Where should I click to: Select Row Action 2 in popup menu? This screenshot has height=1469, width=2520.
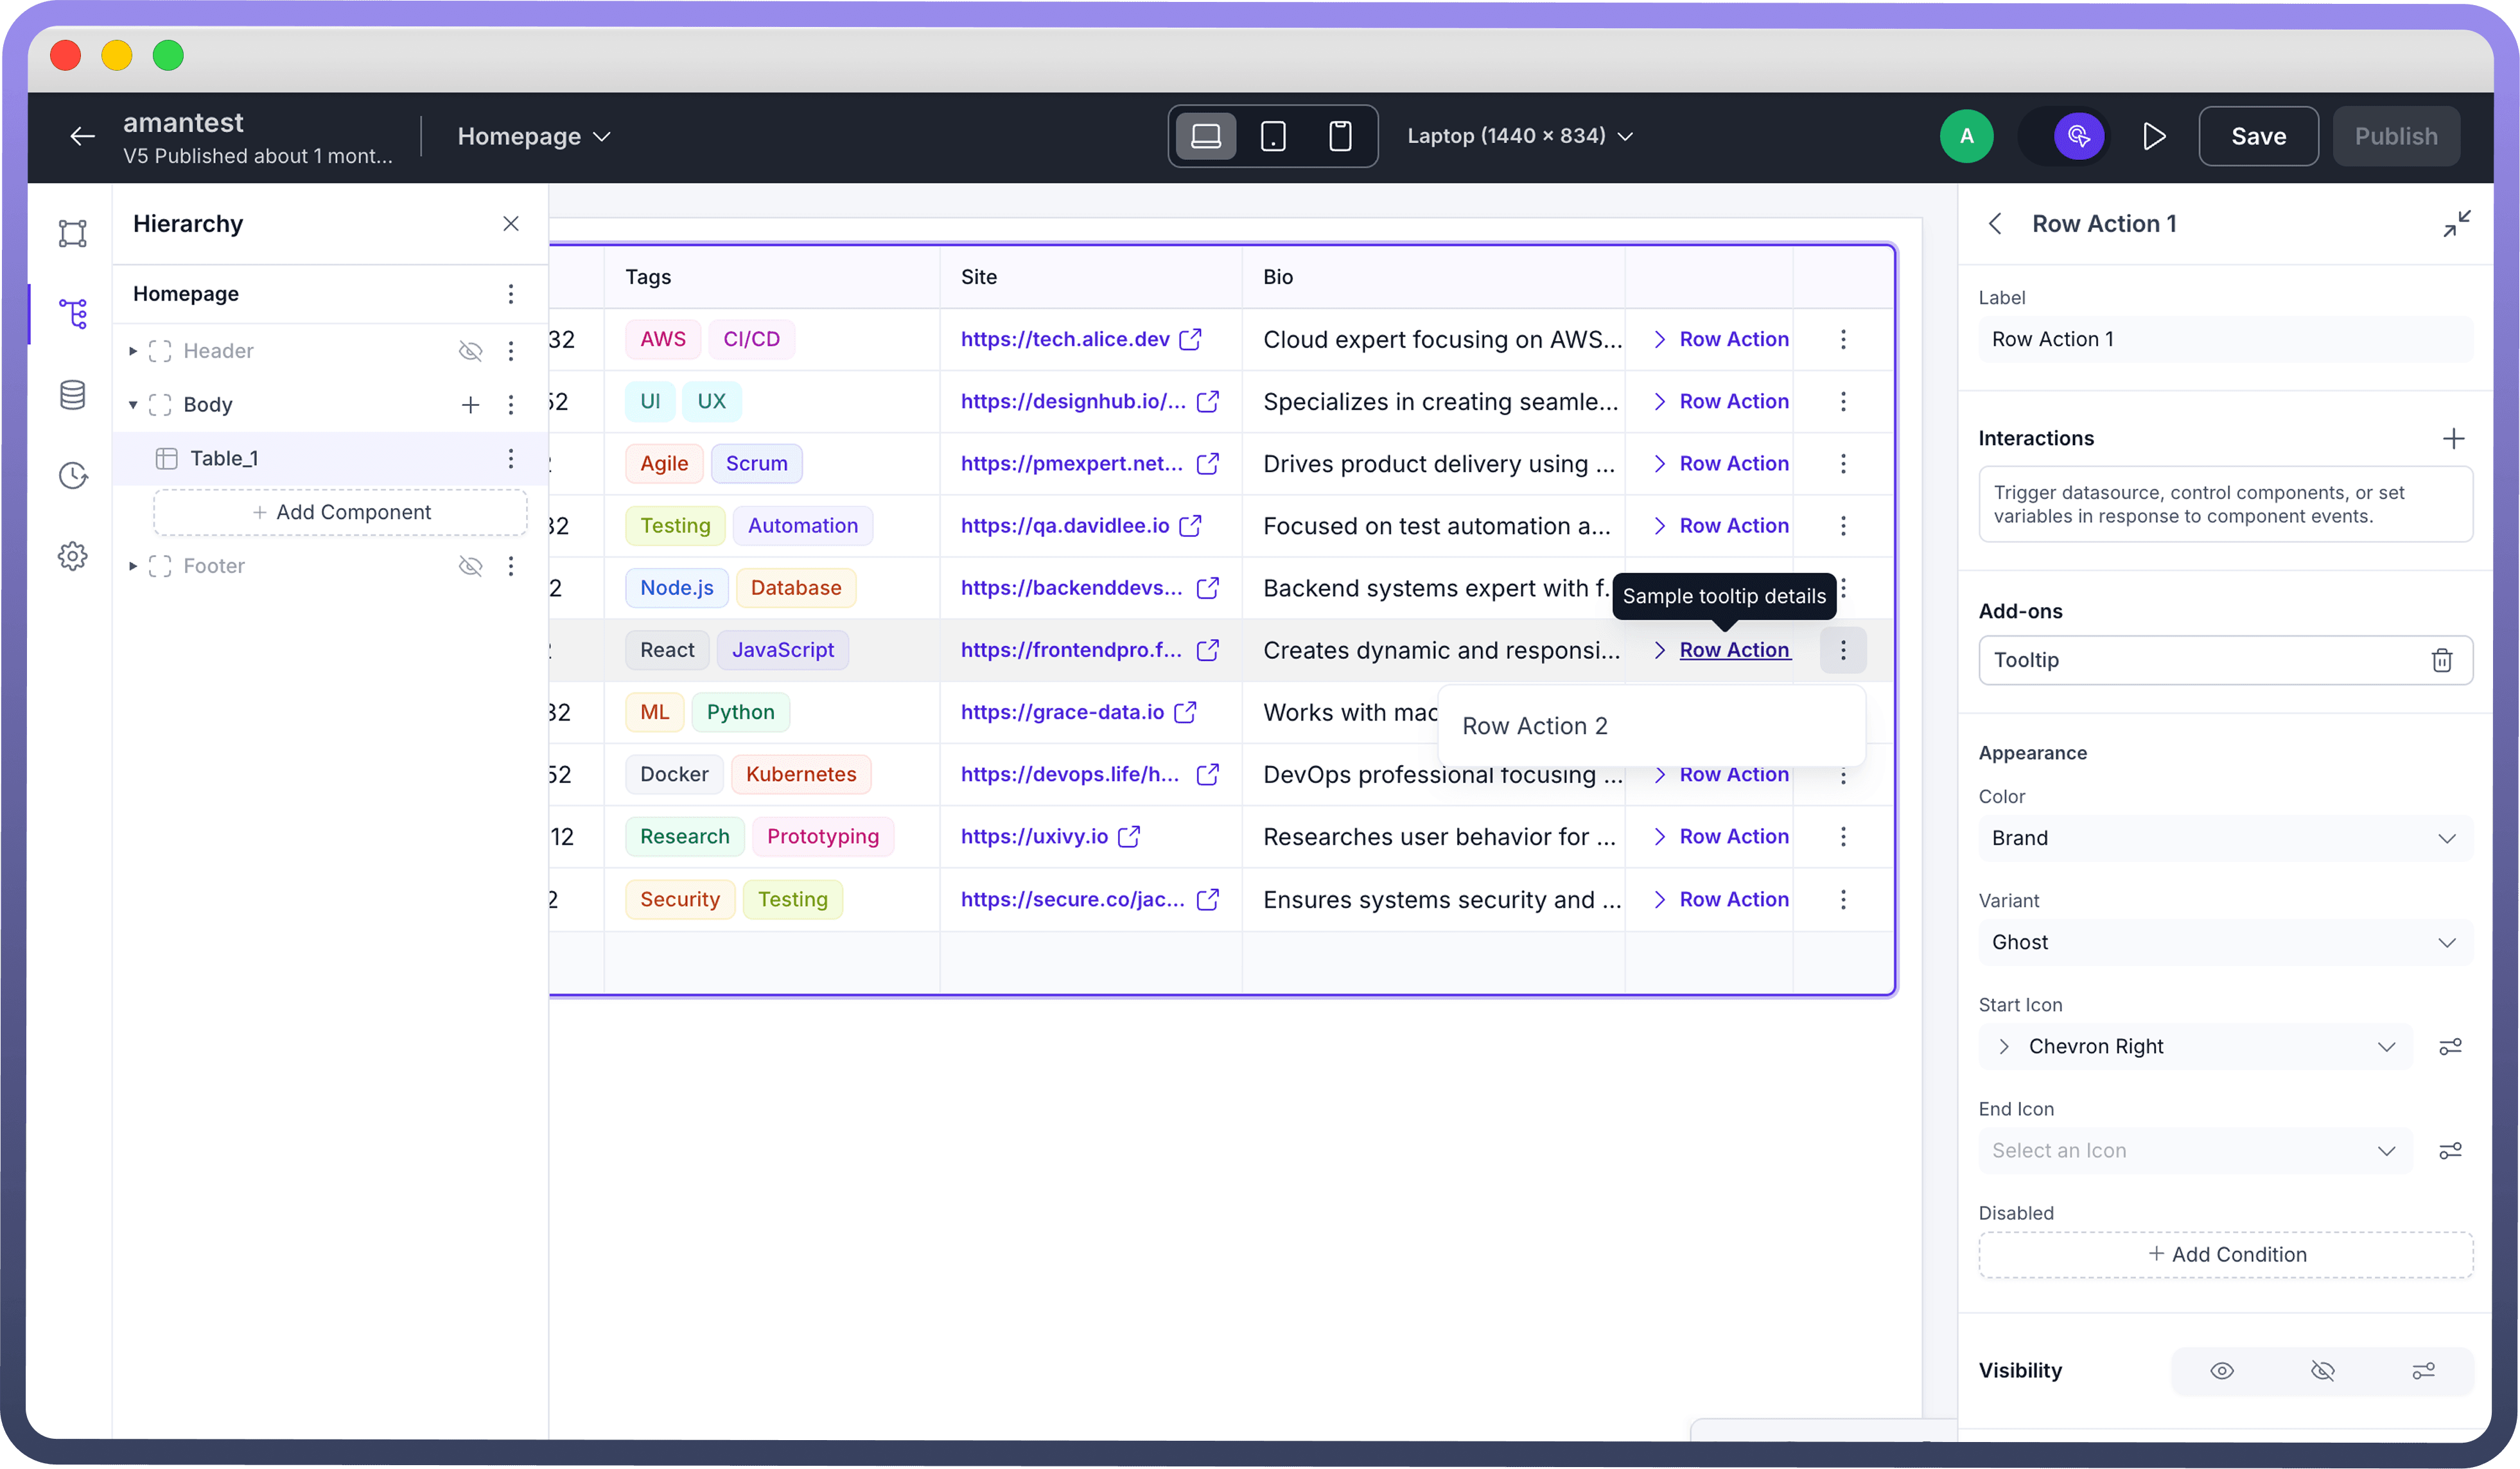tap(1534, 726)
